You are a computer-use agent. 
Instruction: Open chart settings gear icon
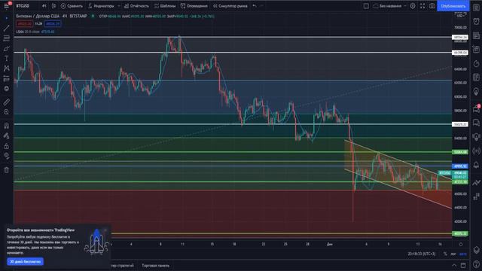[x=413, y=6]
